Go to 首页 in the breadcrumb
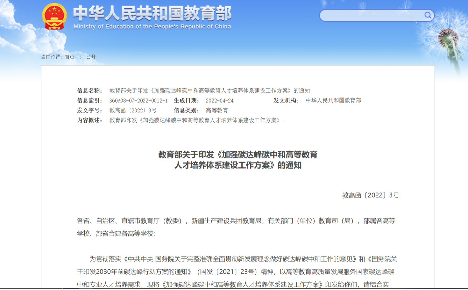Screen dimensions: 468x290 pyautogui.click(x=70, y=57)
